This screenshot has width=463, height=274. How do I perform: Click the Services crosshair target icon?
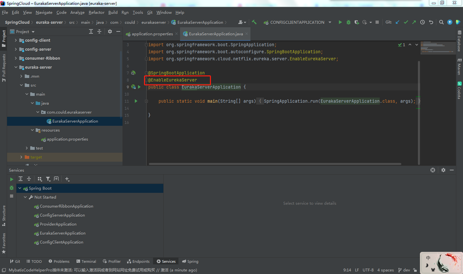tap(433, 170)
